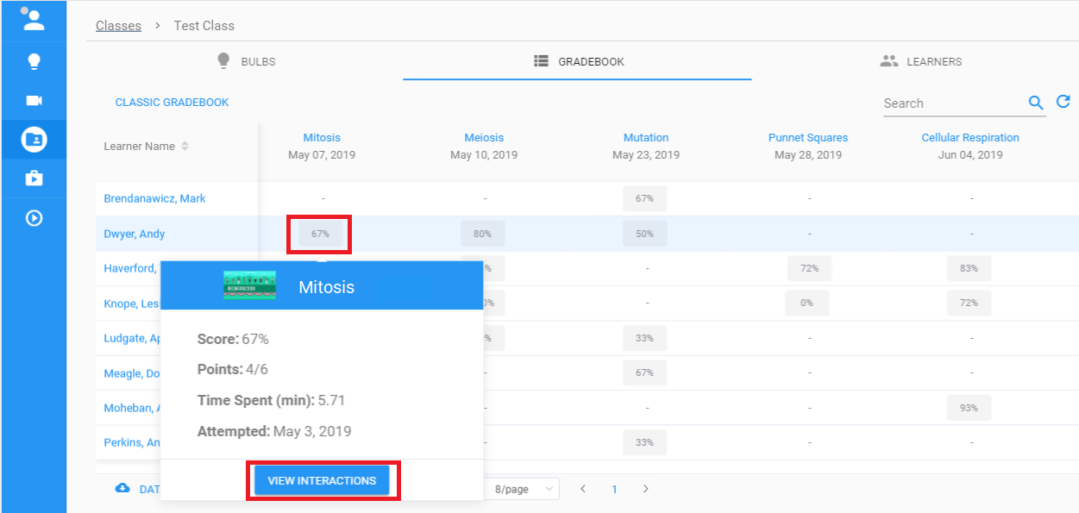Open the Classes breadcrumb link
Screen dimensions: 1079x513
[x=118, y=25]
